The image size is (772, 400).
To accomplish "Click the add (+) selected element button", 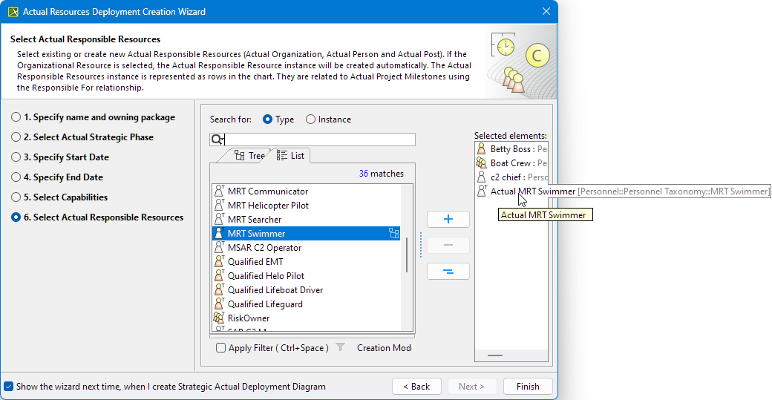I will [x=448, y=219].
